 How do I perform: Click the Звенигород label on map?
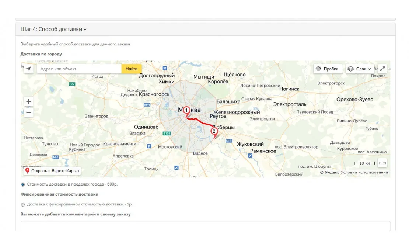[97, 116]
